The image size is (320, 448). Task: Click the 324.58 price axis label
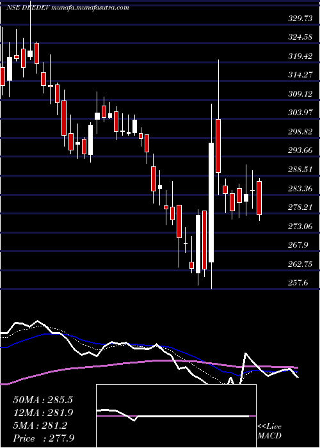300,37
